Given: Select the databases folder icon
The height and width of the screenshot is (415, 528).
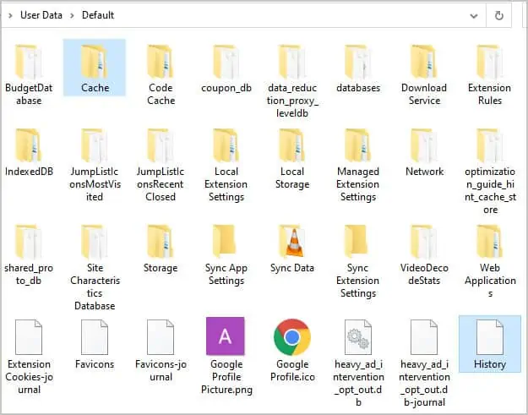Looking at the screenshot, I should (x=358, y=62).
